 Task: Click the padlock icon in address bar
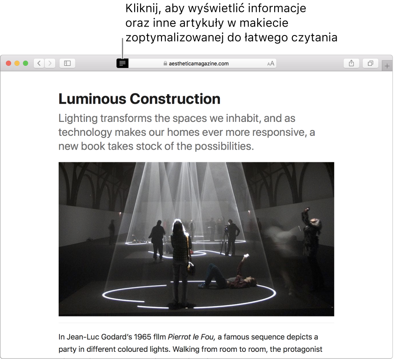165,63
